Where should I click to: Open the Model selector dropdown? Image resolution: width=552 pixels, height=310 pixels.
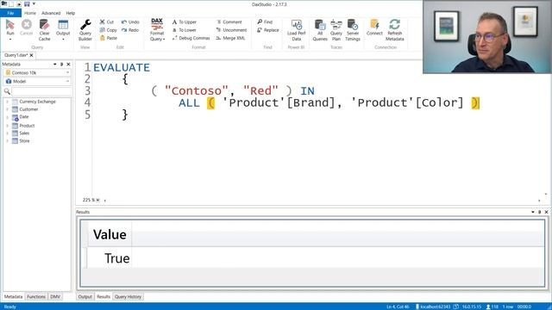pyautogui.click(x=37, y=81)
